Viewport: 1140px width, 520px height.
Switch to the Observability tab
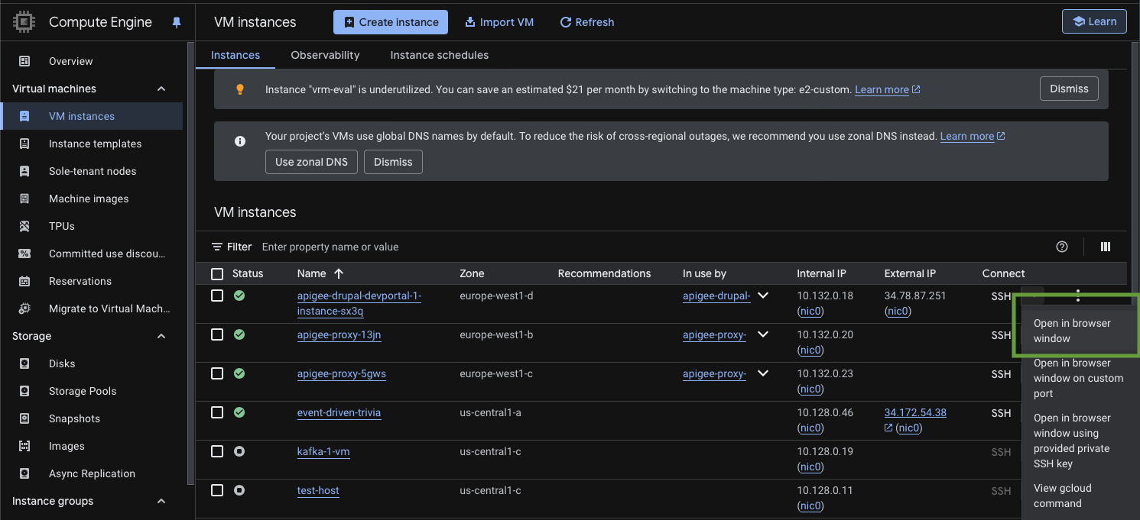click(x=325, y=54)
